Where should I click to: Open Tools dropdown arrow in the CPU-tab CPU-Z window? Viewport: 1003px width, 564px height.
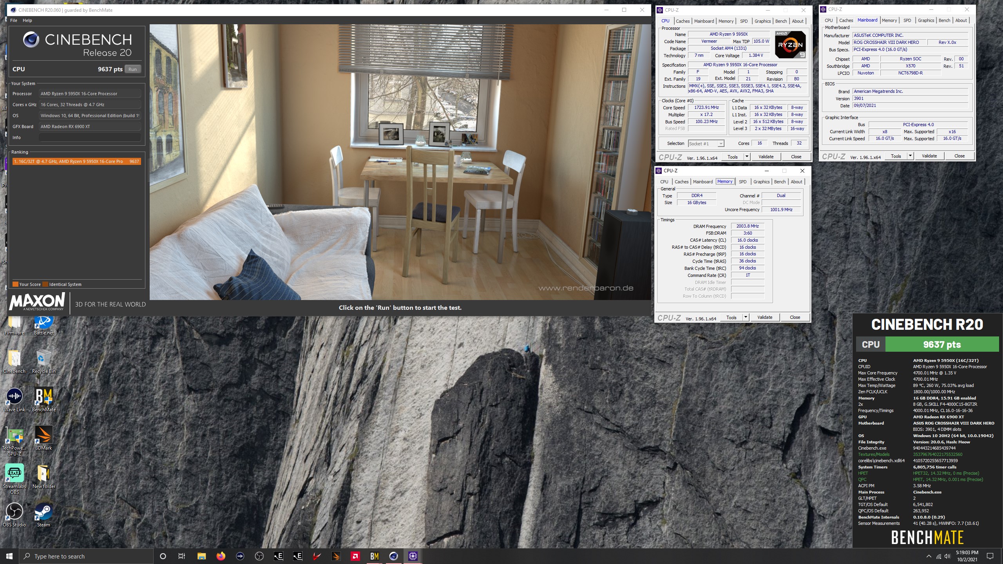pyautogui.click(x=747, y=157)
